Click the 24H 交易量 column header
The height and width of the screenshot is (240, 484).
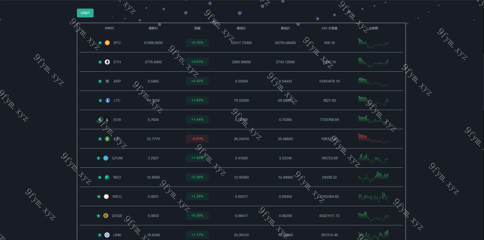(x=329, y=28)
